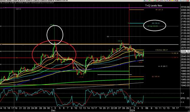The image size is (190, 112).
Task: Click the 2207.33 value beside magenta line
Action: click(18, 9)
